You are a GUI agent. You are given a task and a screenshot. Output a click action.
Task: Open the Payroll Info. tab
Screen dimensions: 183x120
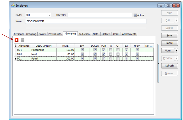coord(55,34)
